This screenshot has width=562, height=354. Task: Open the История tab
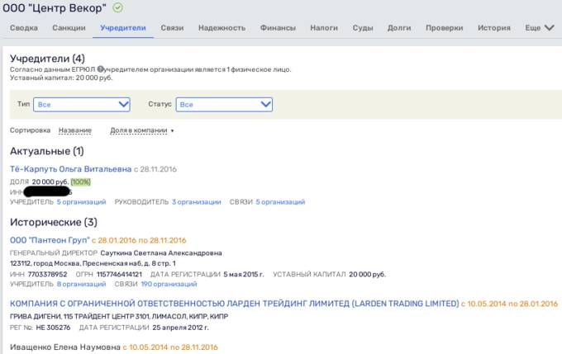494,28
